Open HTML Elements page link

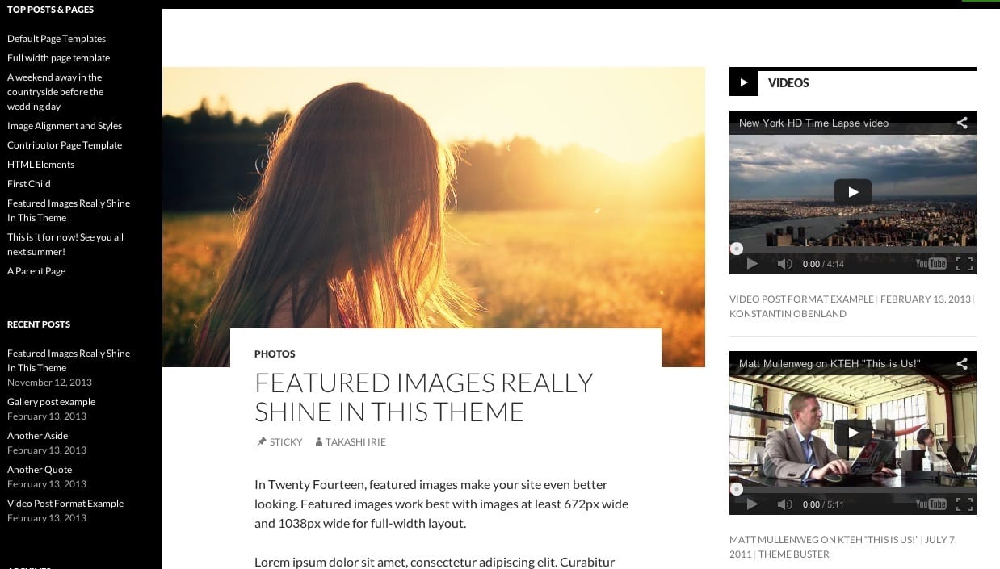[x=40, y=165]
